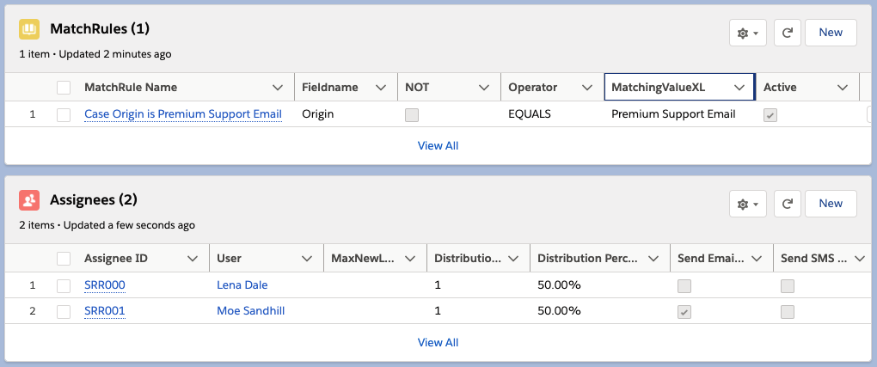Sort by the User column header
This screenshot has height=367, width=877.
(x=229, y=259)
